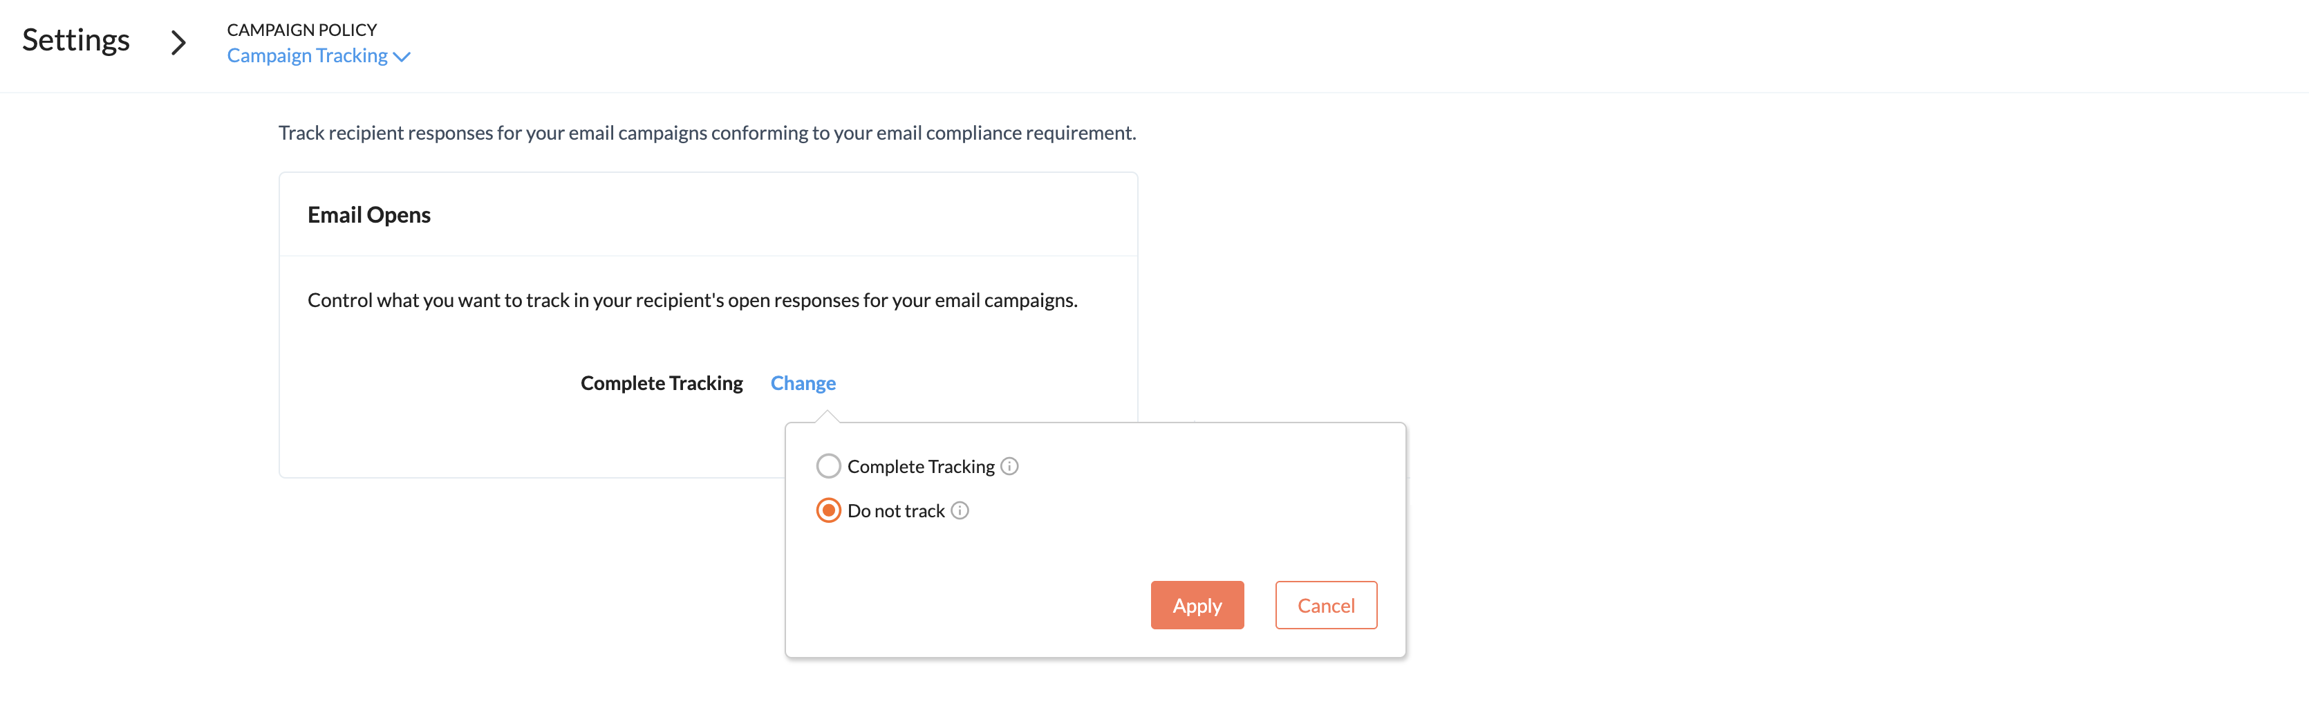Click the Email Opens section header
Viewport: 2309px width, 704px height.
coord(369,215)
